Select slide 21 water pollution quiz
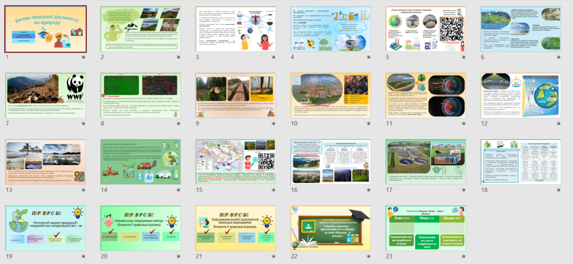Screen dimensions: 573x264 pos(236,228)
